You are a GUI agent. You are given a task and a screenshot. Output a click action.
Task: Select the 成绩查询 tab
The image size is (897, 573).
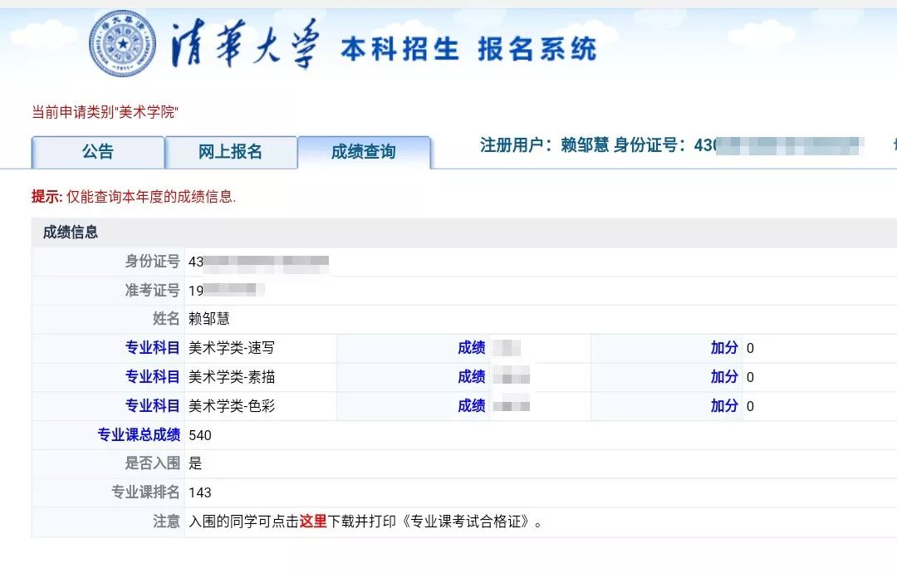tap(364, 152)
